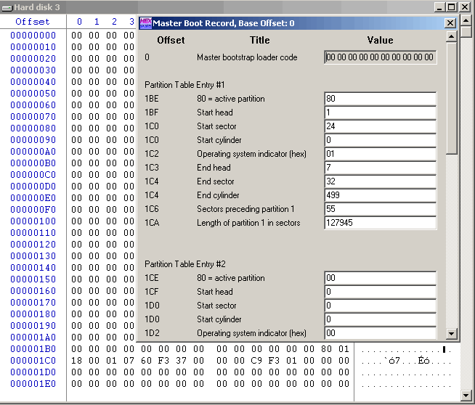Edit entry #2 active partition field 00
Screen dimensions: 475x405
pyautogui.click(x=380, y=278)
